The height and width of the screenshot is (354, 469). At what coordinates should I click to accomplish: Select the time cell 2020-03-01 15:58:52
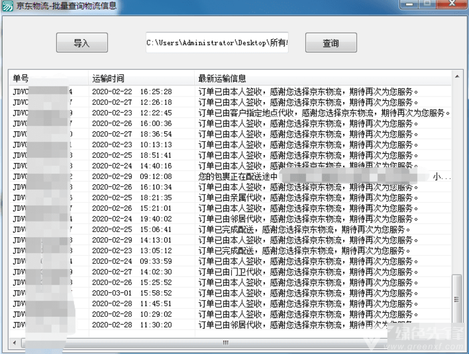pos(132,293)
